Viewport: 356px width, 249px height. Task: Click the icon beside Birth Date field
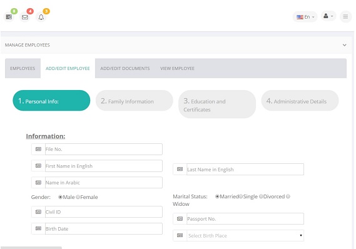[x=38, y=228]
